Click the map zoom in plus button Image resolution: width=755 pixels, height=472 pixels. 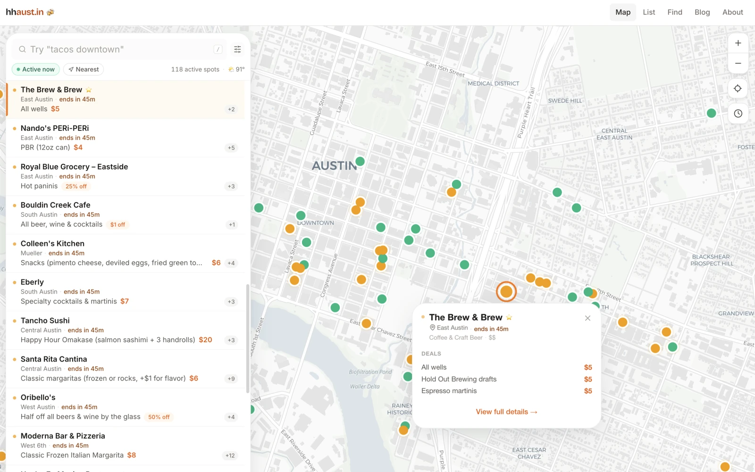pos(738,43)
